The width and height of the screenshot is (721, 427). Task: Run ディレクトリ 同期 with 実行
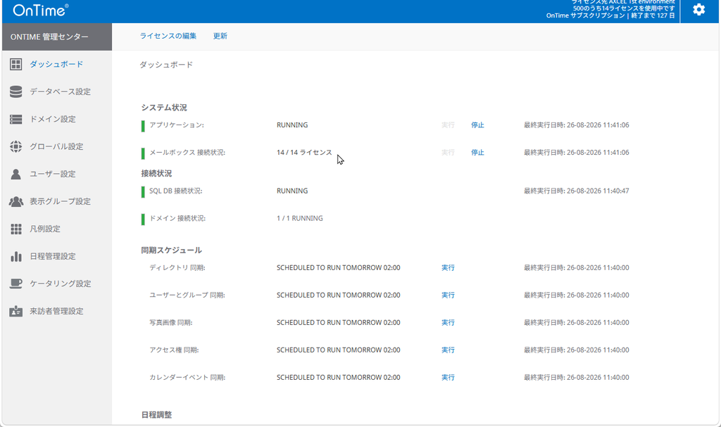pos(449,267)
